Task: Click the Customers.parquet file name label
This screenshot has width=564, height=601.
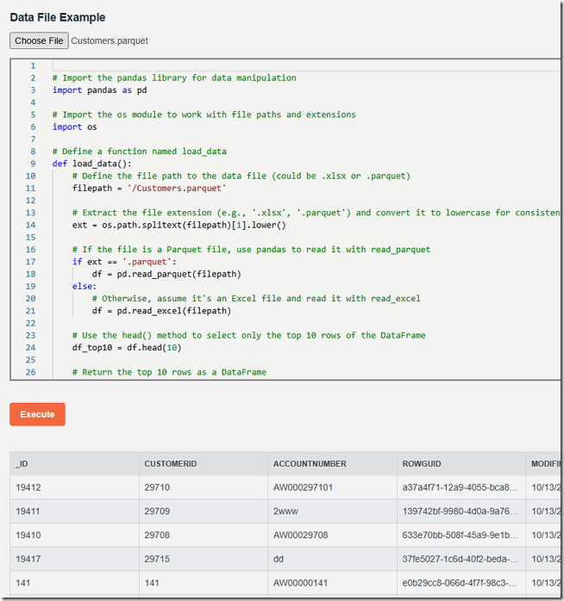Action: (110, 40)
